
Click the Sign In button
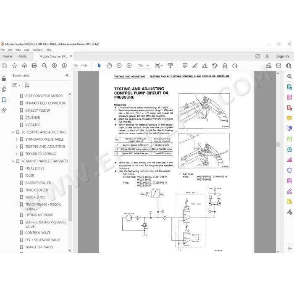coord(282,56)
